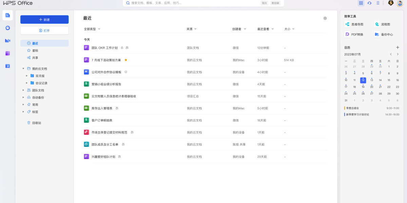Expand the 我的云文档 tree node
Screen dimensions: 407x203
tap(23, 69)
